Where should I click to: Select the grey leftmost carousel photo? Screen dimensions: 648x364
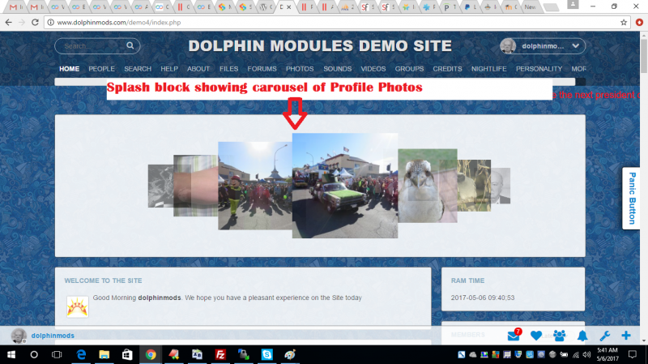[x=160, y=186]
